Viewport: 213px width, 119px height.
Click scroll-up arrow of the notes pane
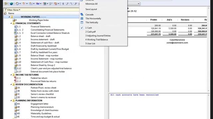[209, 95]
